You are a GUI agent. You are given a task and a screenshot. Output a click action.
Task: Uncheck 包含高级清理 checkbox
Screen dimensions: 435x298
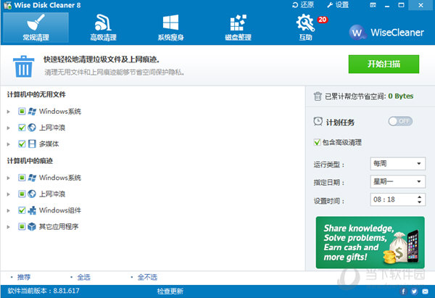click(317, 142)
